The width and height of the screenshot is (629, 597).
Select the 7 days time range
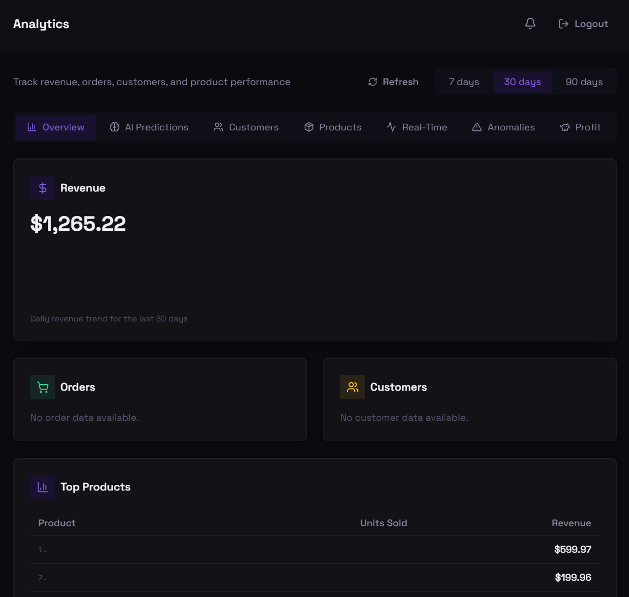464,82
